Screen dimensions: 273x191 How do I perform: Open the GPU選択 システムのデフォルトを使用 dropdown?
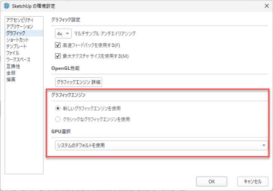point(161,145)
